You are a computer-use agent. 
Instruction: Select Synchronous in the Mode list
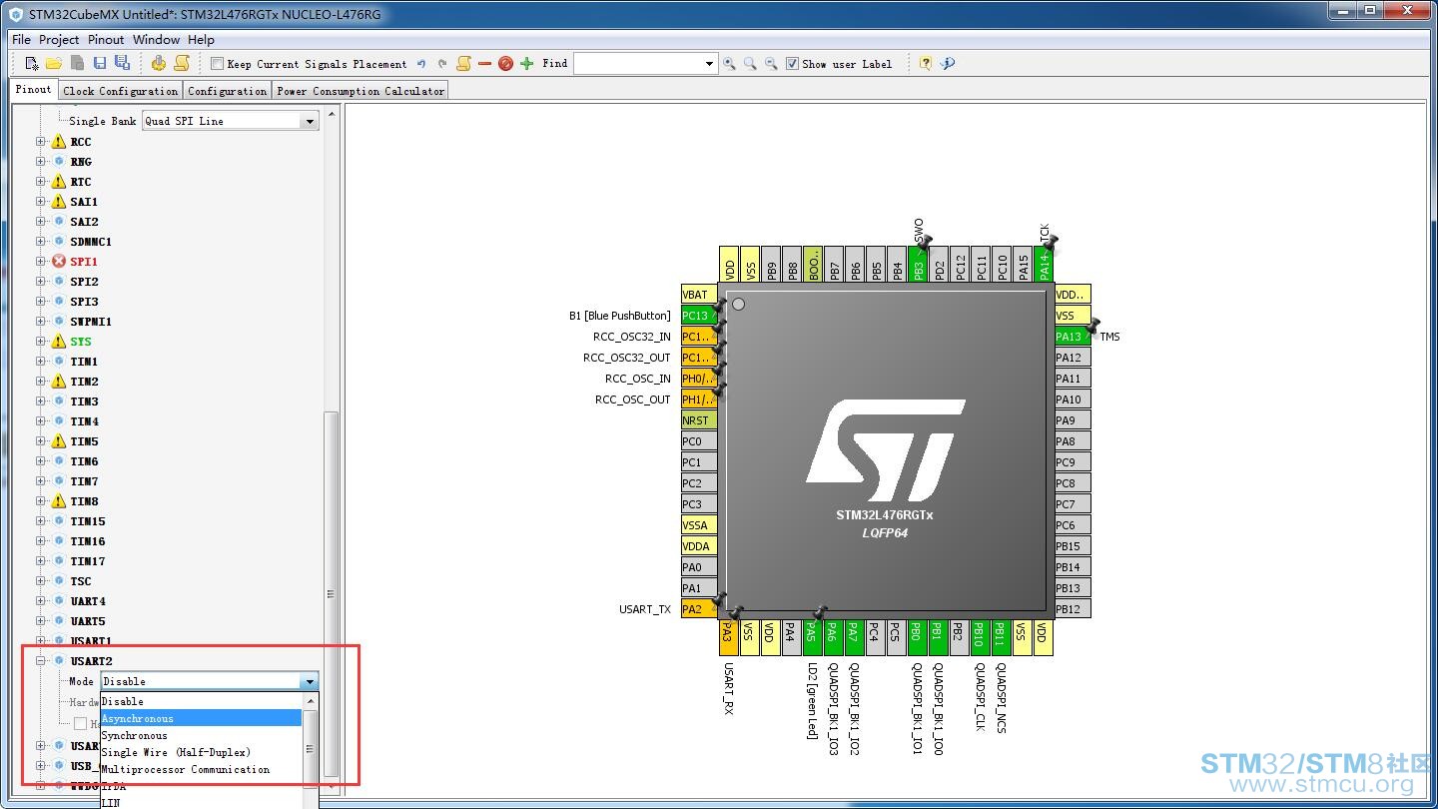coord(201,735)
